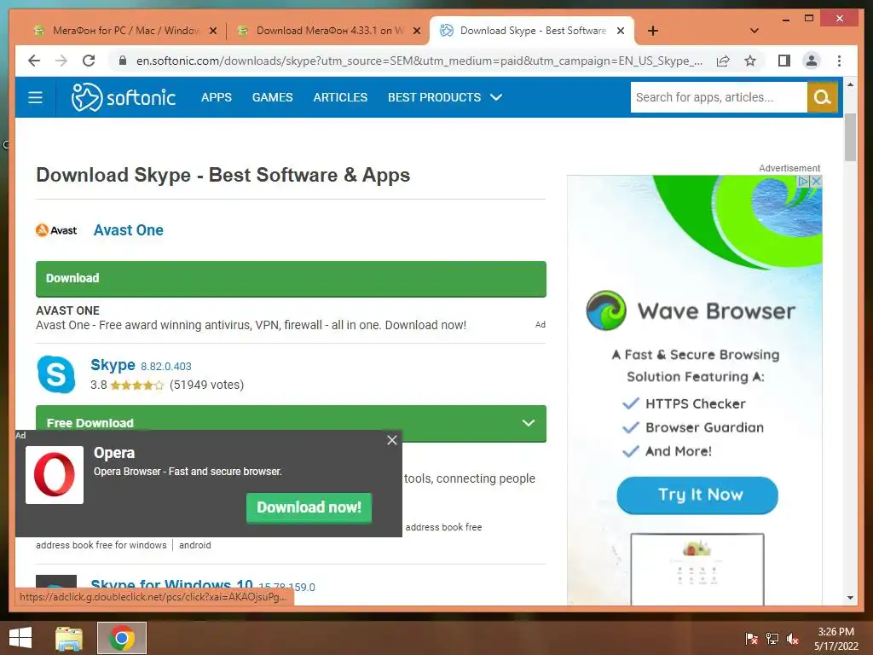The height and width of the screenshot is (655, 873).
Task: Click the Skype version 8.82.0.403 text
Action: (x=166, y=367)
